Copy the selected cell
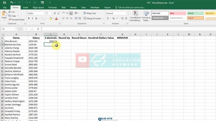The height and width of the screenshot is (121, 216). point(12,16)
